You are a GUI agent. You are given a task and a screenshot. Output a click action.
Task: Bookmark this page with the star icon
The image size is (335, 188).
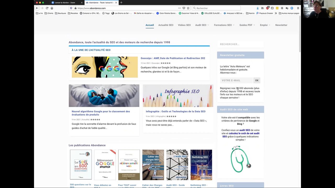[188, 8]
